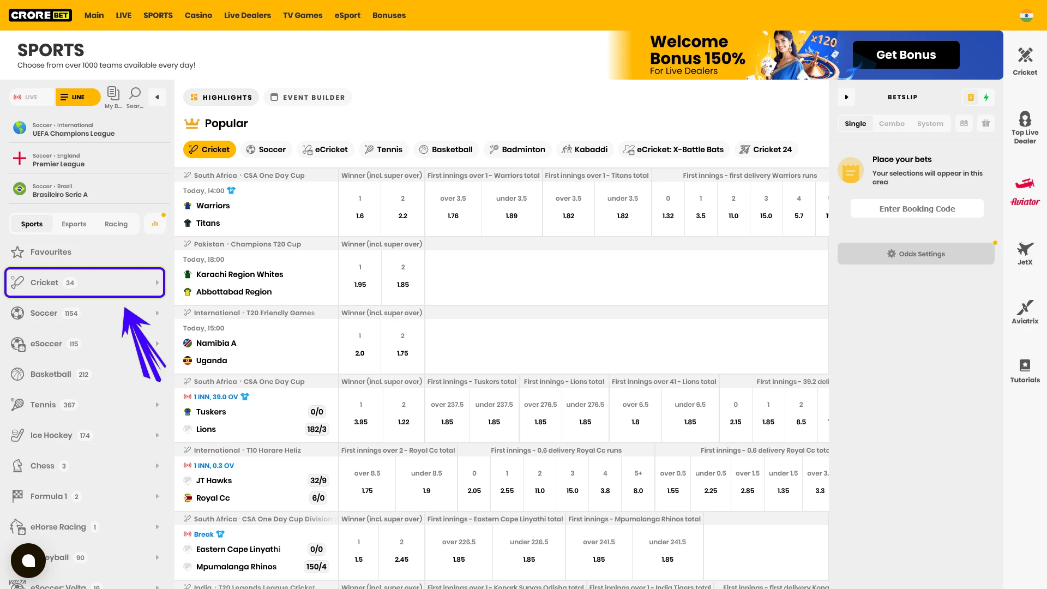Click the Get Bonus button
This screenshot has height=589, width=1047.
(x=906, y=55)
